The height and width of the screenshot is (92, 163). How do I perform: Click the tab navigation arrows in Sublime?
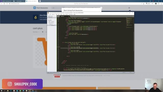[x=58, y=16]
